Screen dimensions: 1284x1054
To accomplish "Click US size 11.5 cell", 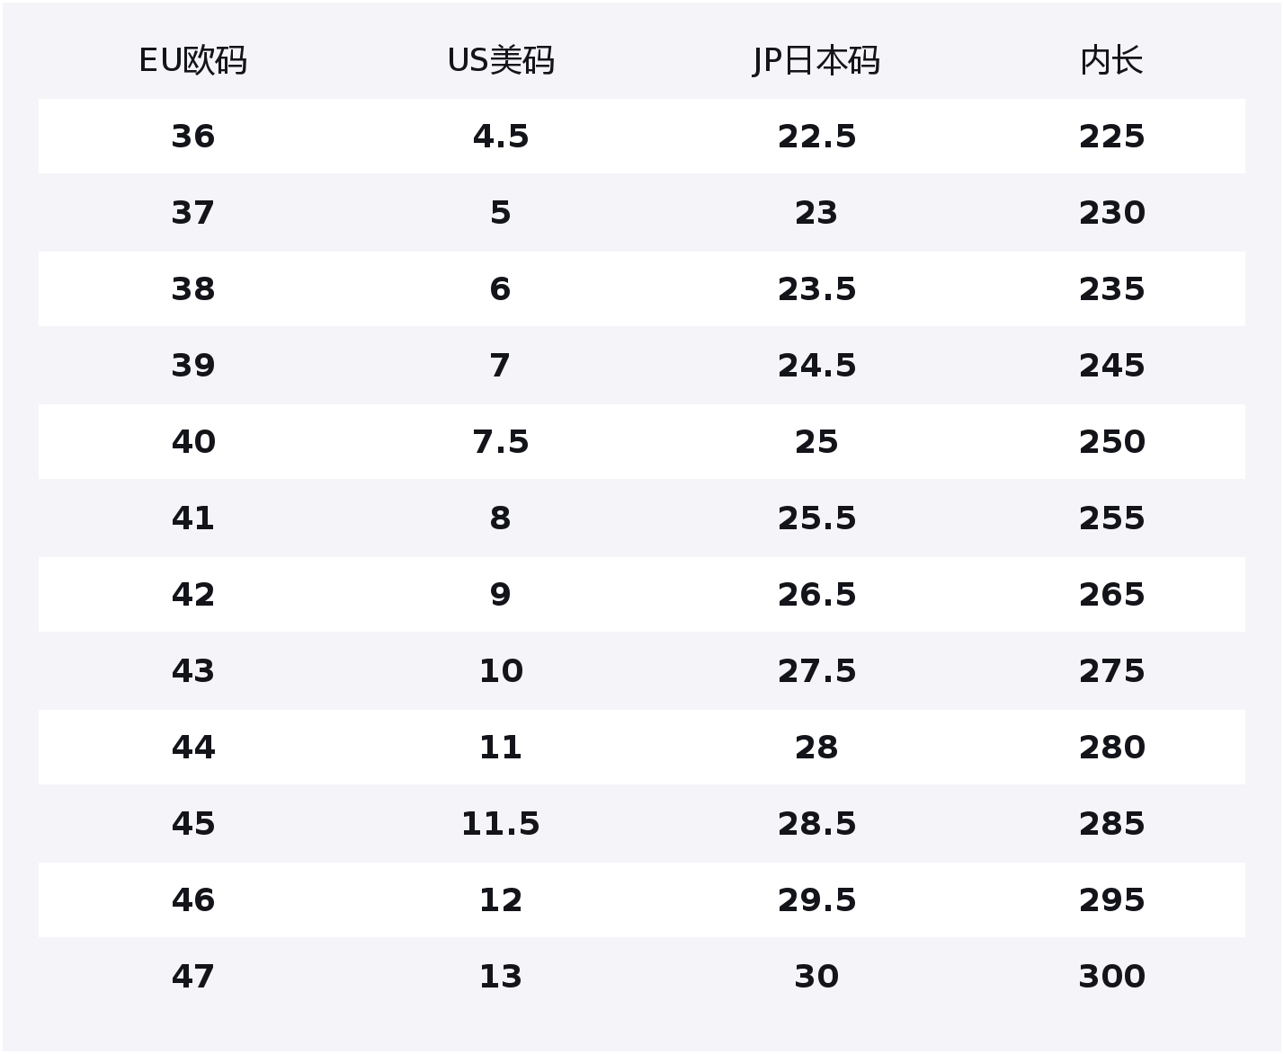I will pyautogui.click(x=501, y=824).
